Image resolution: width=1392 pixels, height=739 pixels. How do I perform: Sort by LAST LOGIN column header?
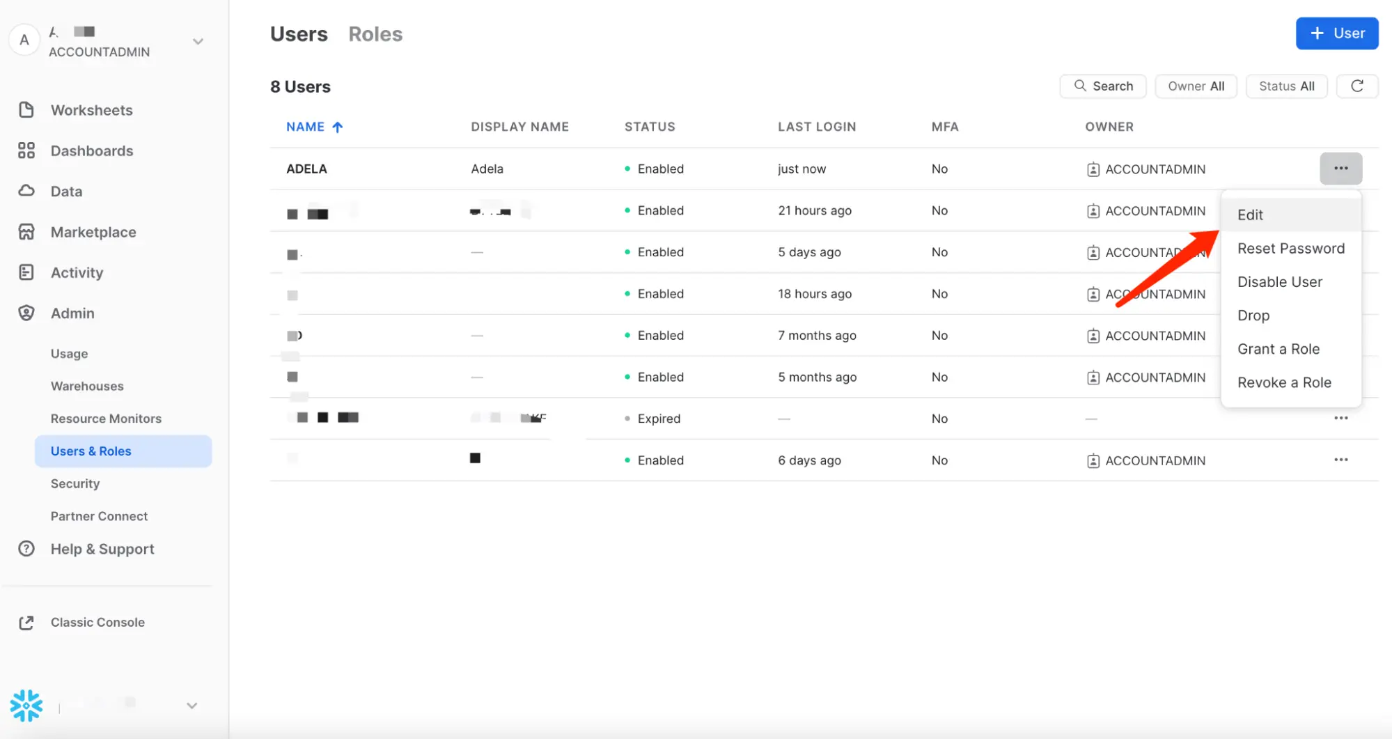(x=817, y=127)
